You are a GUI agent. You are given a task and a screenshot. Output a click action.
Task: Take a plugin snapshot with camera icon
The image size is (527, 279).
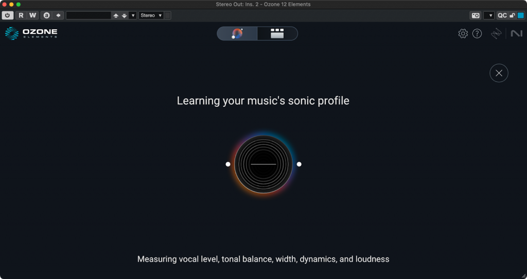click(x=476, y=15)
